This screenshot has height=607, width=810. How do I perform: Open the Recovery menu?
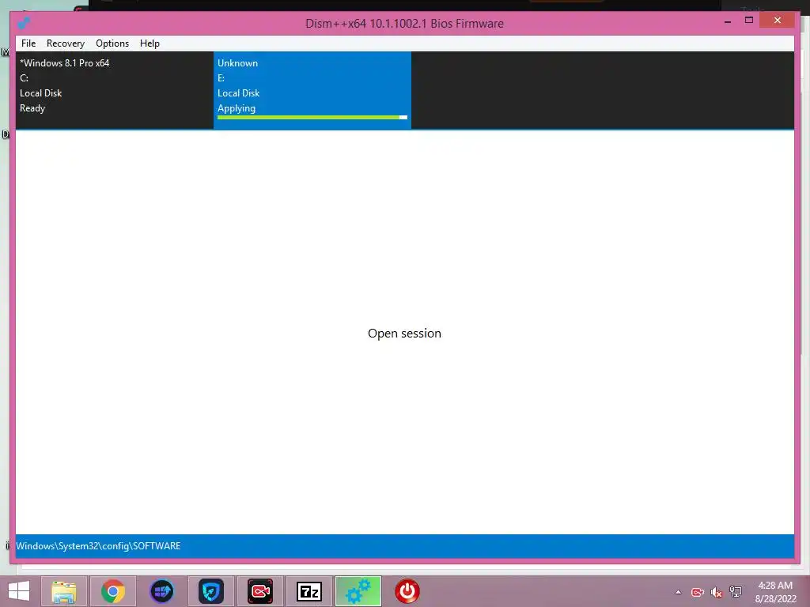click(x=66, y=43)
